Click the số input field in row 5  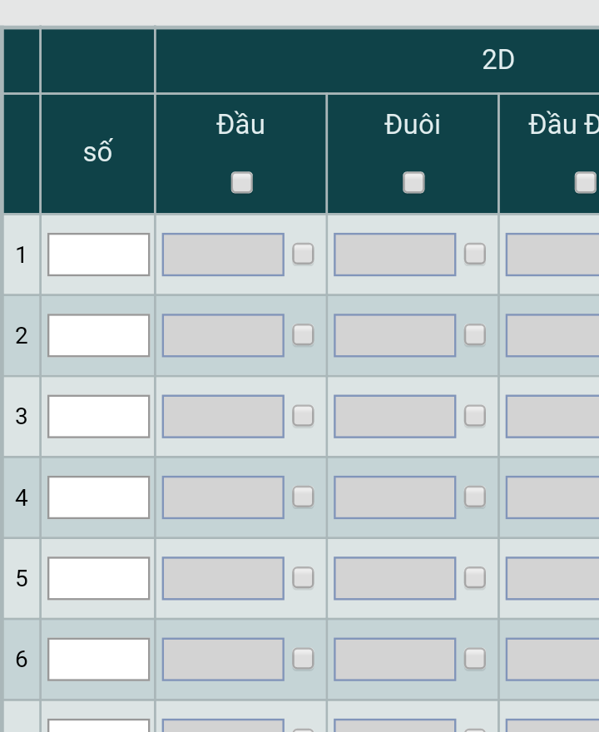(x=98, y=578)
